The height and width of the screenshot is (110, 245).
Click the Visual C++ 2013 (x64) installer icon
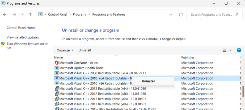[57, 99]
